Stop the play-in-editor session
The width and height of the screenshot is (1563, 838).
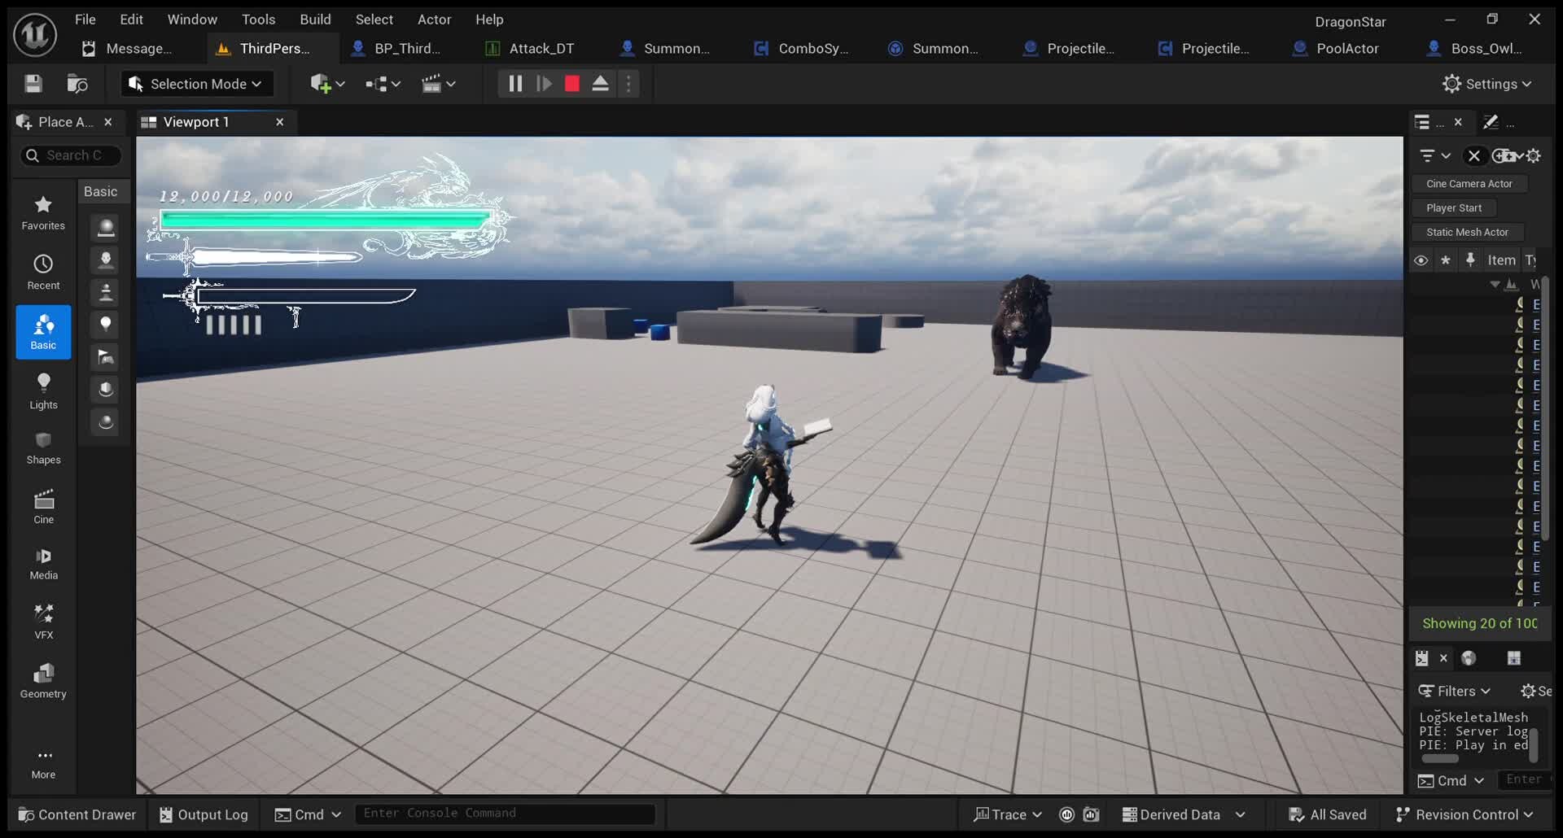coord(571,83)
